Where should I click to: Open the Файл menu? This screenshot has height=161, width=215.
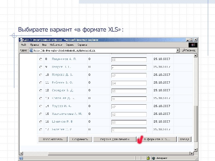tap(24, 45)
